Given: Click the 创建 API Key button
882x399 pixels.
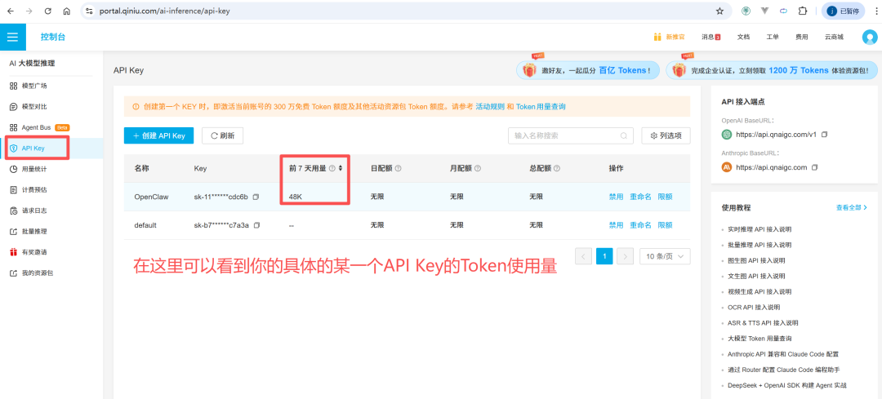Looking at the screenshot, I should click(158, 135).
